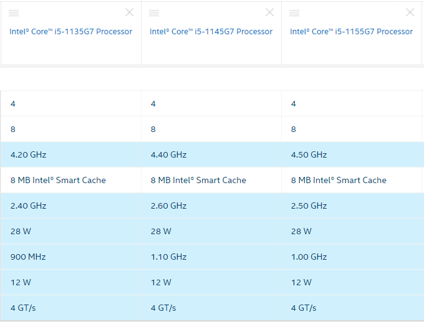The width and height of the screenshot is (424, 322).
Task: Select the 4.20 GHz turbo frequency cell
Action: coord(71,154)
